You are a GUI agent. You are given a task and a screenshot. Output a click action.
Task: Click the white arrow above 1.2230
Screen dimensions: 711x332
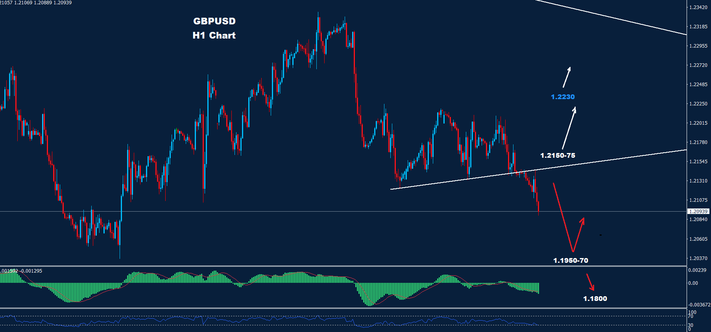click(x=567, y=77)
